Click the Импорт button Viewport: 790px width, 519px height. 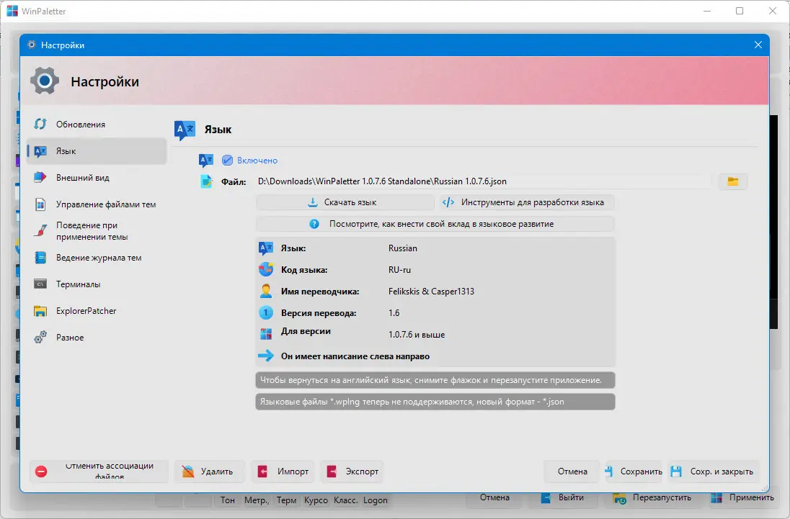tap(283, 471)
